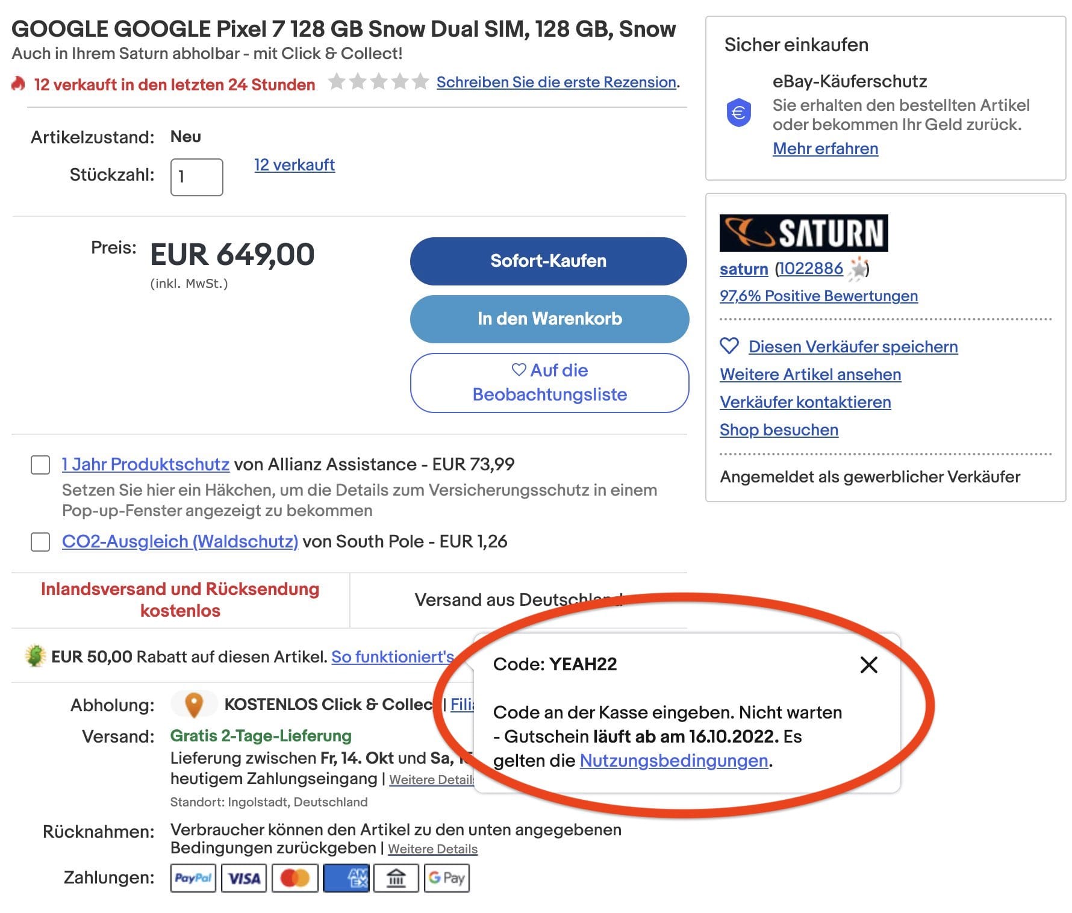Click the eBay-Käuferschutz euro shield icon
This screenshot has height=913, width=1072.
tap(739, 113)
